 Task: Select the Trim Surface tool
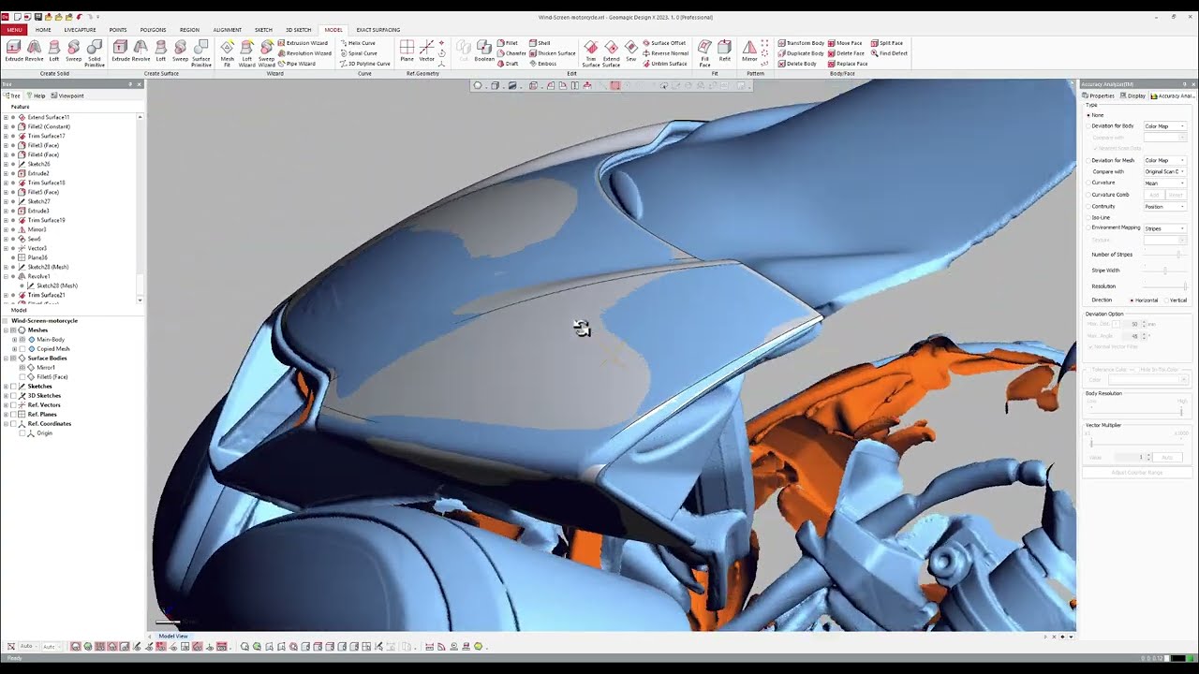[x=591, y=53]
